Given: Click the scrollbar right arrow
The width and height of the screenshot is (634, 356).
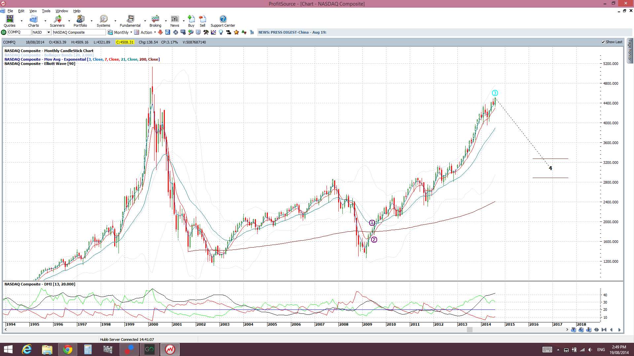Looking at the screenshot, I should (x=567, y=330).
